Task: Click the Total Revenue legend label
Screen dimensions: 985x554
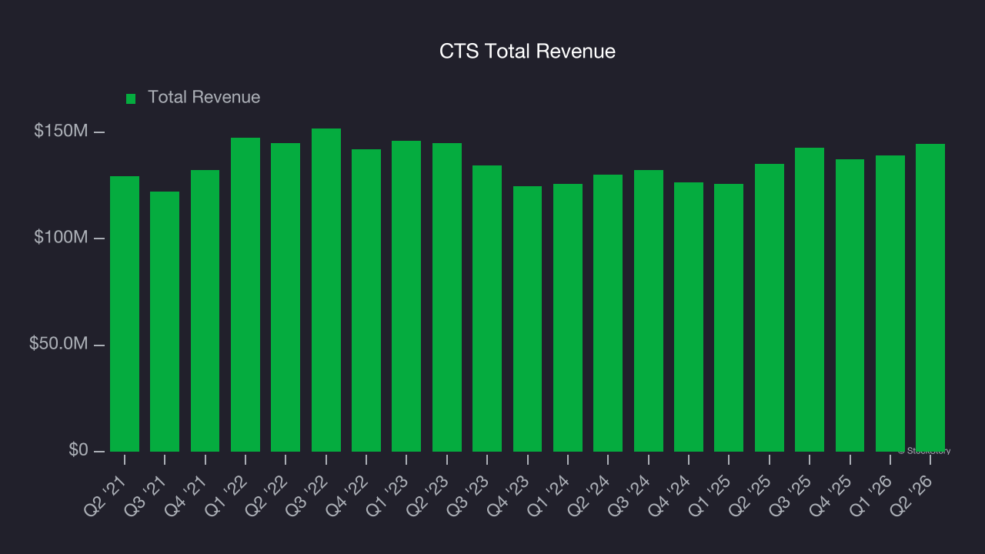Action: (204, 98)
